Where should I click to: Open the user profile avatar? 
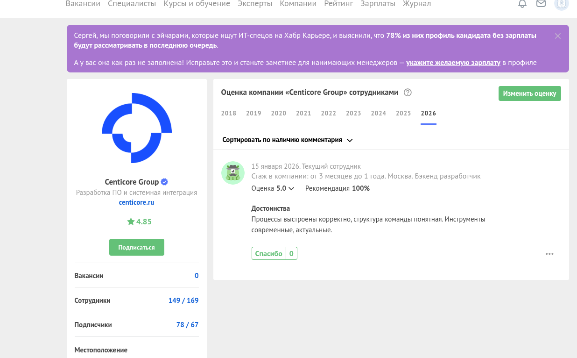[562, 4]
